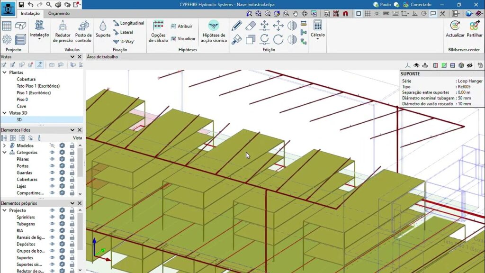
Task: Select Teto Piso 1 (Escritórios) view
Action: coord(38,86)
